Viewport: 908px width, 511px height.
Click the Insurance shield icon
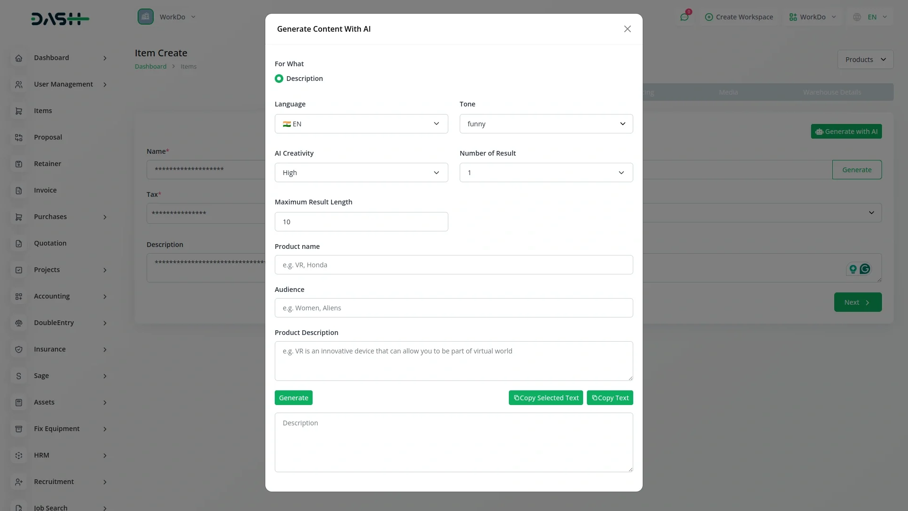19,349
